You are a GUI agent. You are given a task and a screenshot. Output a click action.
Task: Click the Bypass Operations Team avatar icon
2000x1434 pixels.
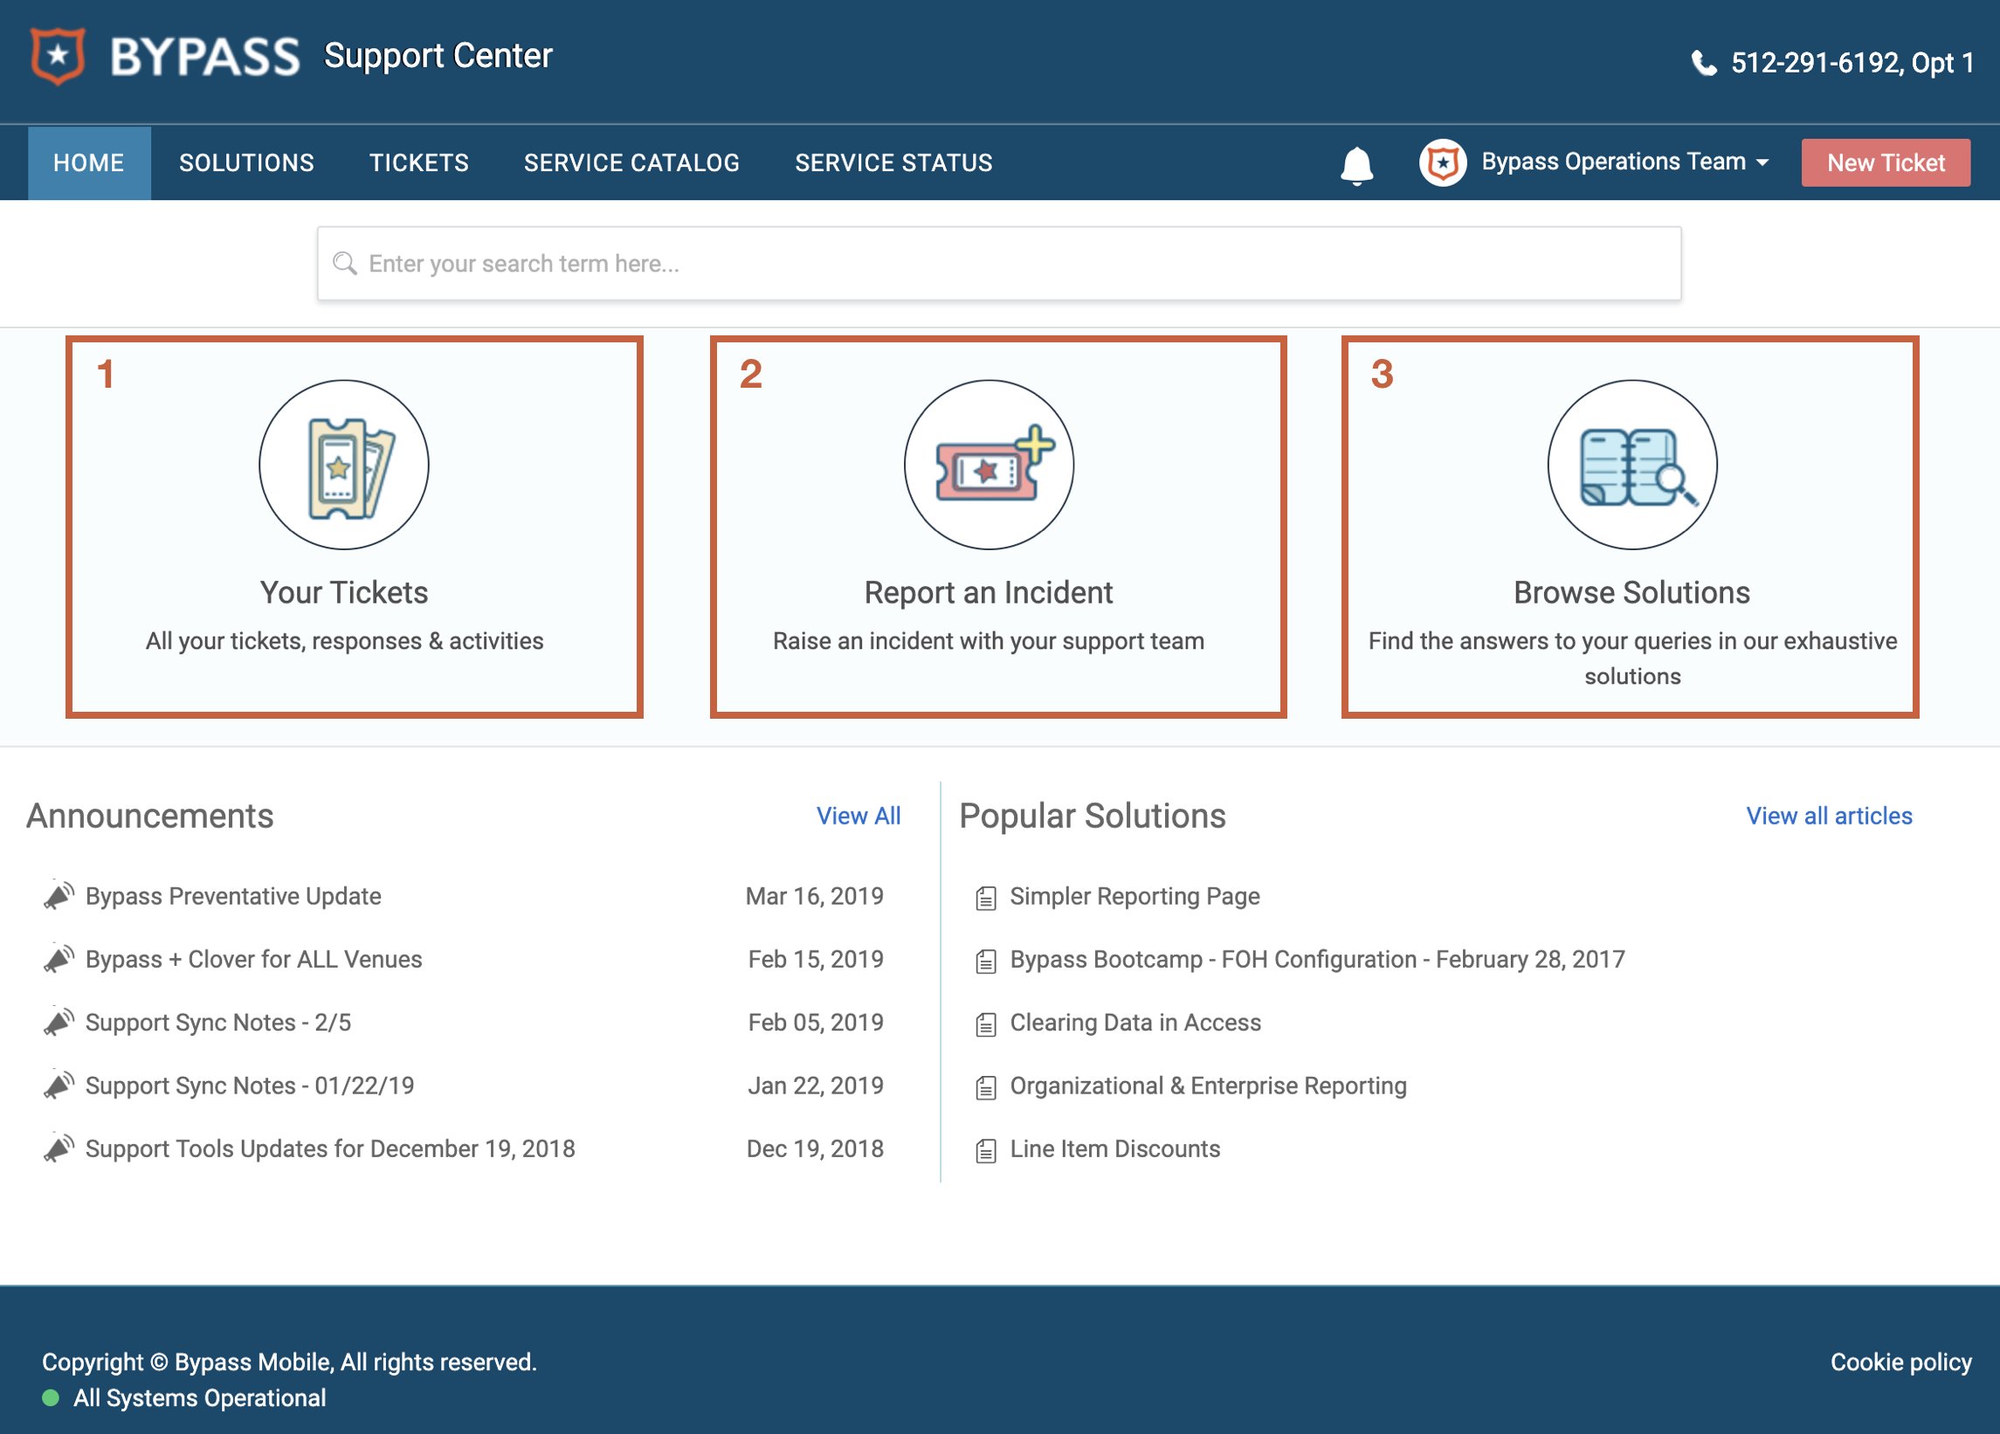tap(1443, 162)
